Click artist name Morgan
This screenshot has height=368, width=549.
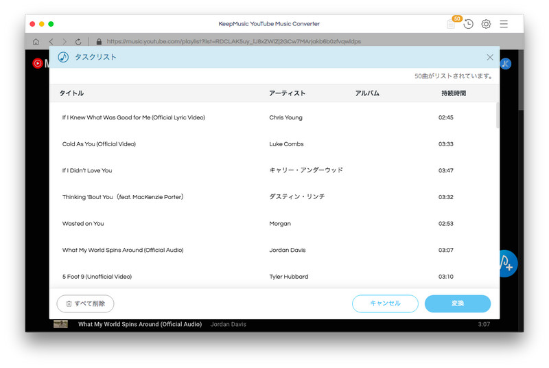[280, 224]
